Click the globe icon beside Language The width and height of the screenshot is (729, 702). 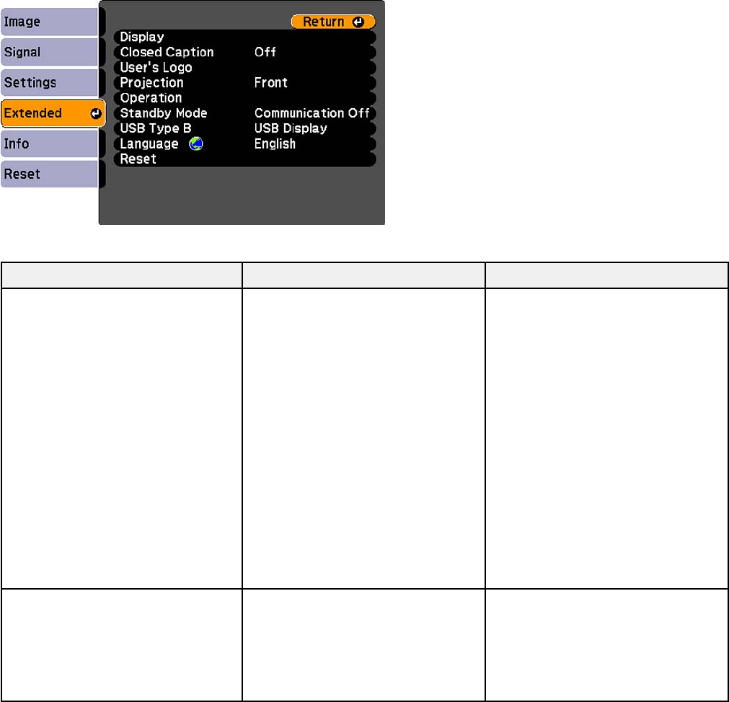click(196, 143)
